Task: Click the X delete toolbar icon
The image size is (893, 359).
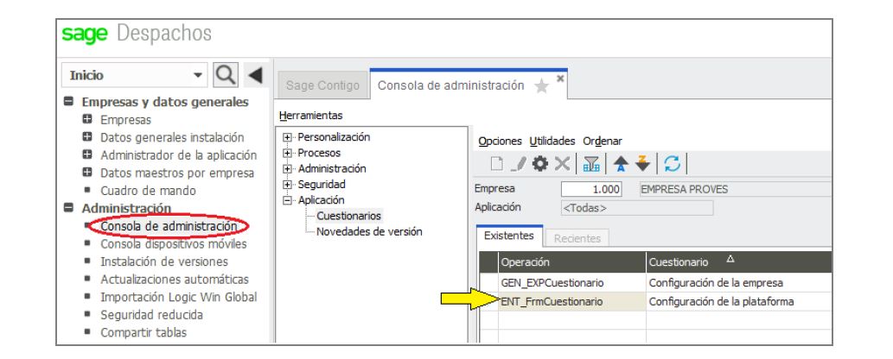Action: pos(562,164)
